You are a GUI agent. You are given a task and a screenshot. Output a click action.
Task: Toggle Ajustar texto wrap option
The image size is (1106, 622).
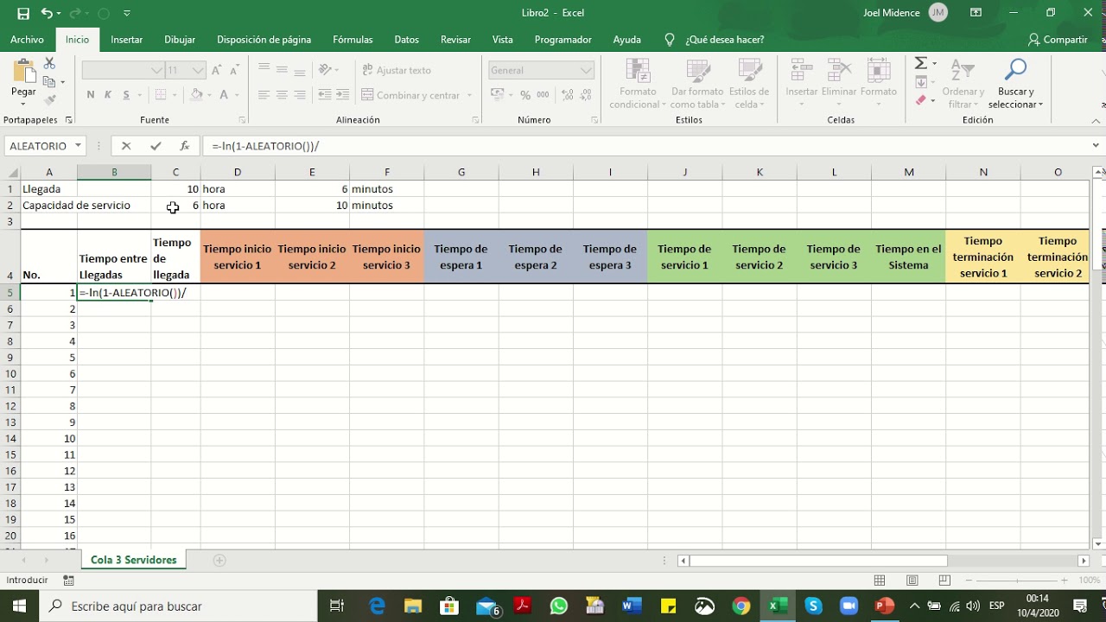(x=397, y=70)
